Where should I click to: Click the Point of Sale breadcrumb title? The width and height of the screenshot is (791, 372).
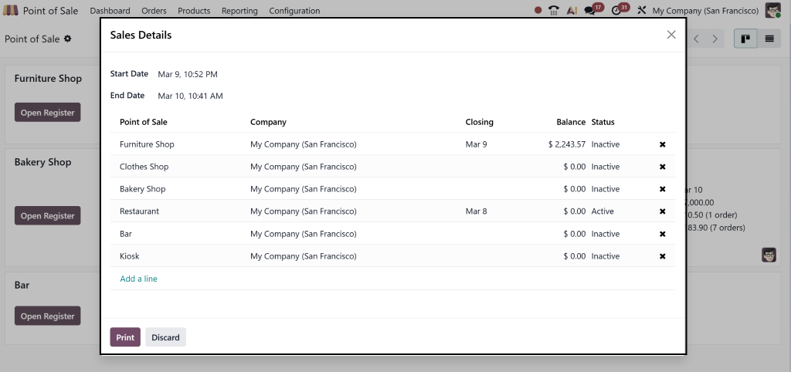(32, 39)
